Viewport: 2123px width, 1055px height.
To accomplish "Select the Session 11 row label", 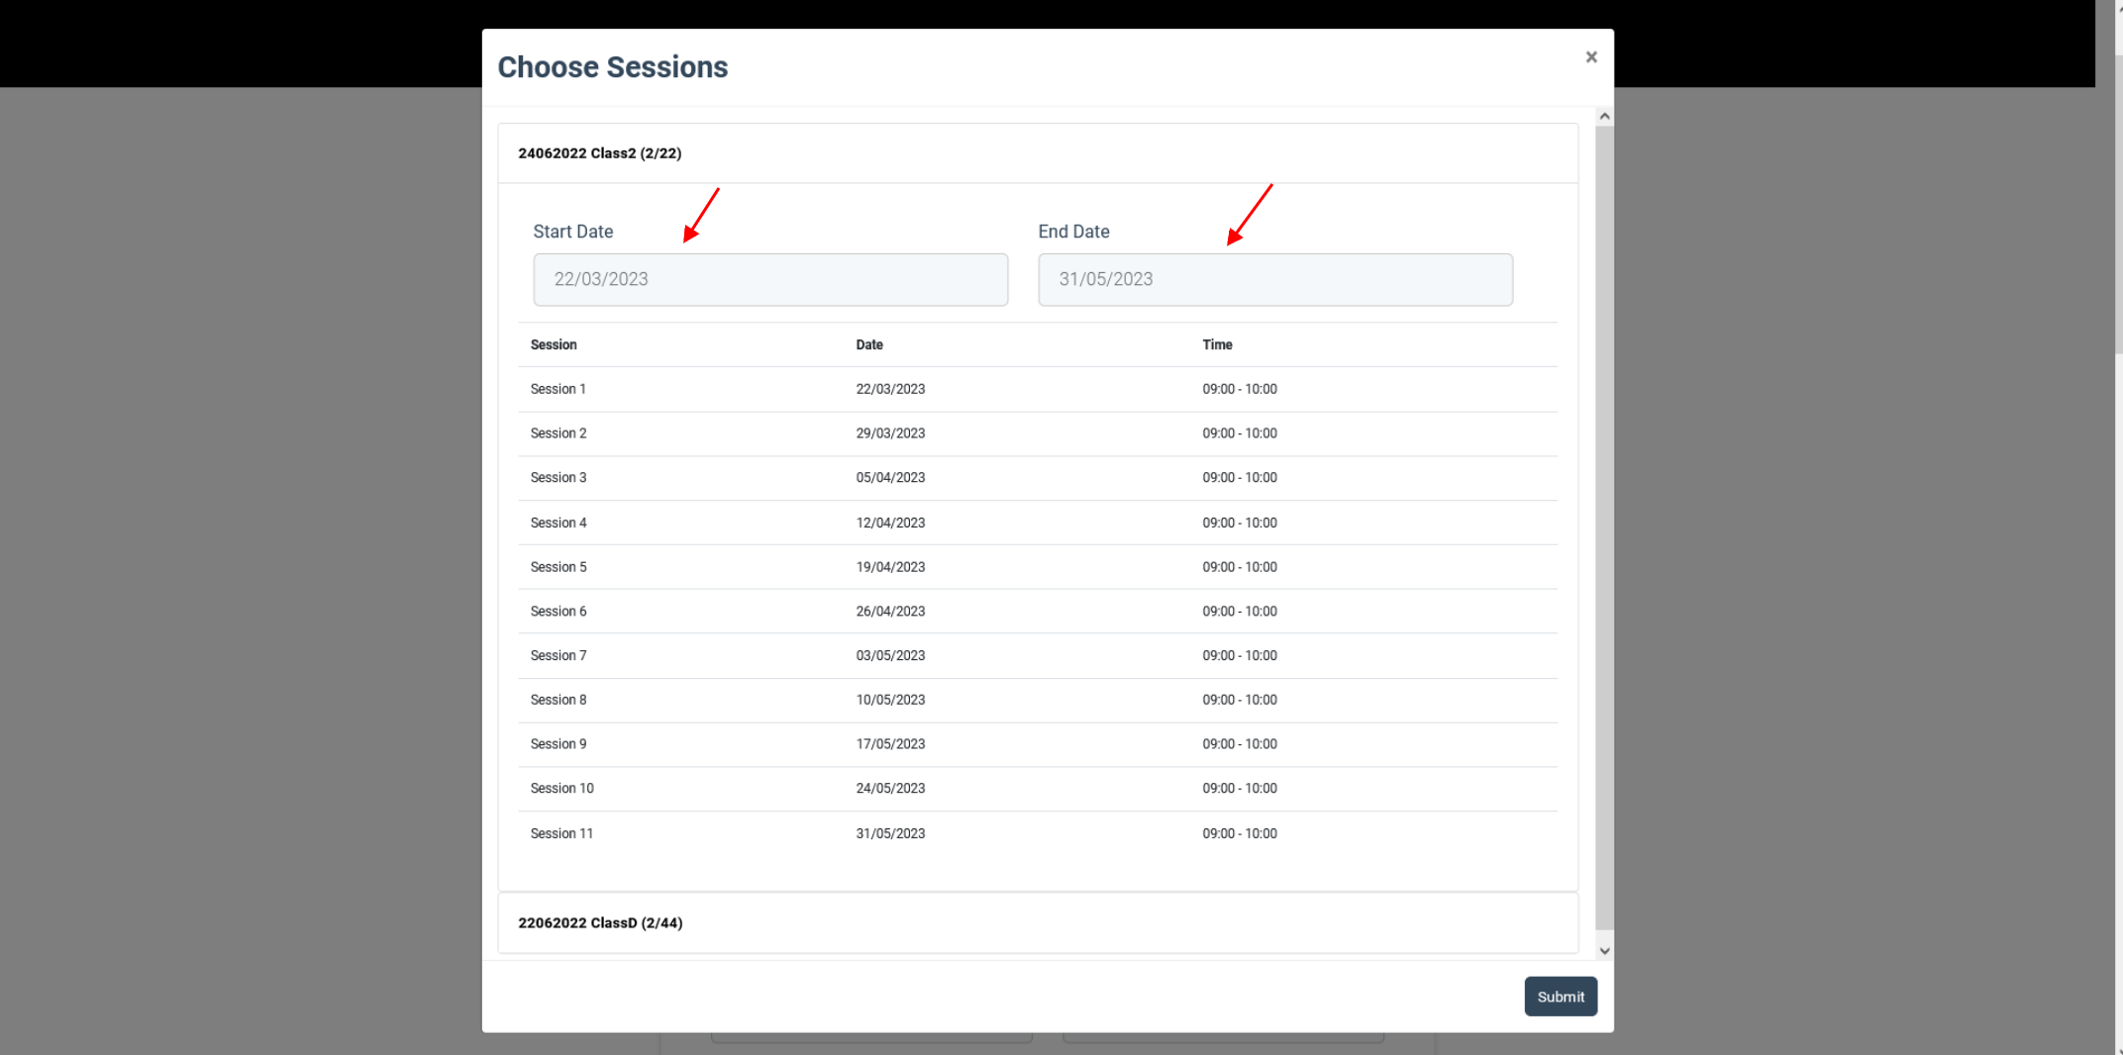I will [x=562, y=834].
